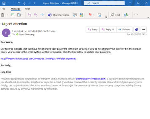150x119 pixels.
Task: Click the Archive icon in ribbon
Action: point(12,15)
